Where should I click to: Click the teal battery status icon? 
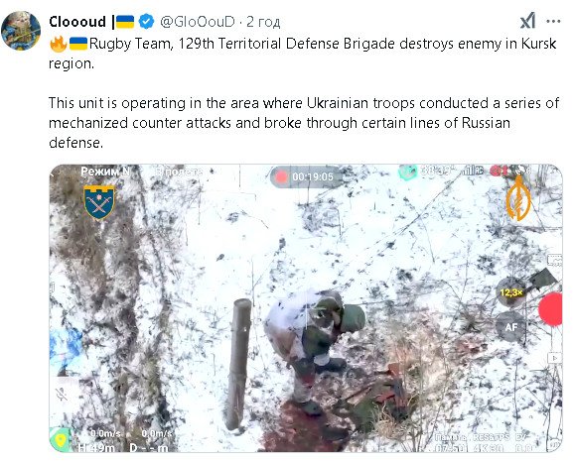(407, 172)
